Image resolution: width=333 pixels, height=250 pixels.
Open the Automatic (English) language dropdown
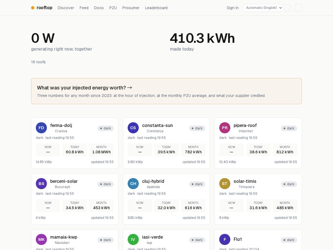(x=263, y=8)
